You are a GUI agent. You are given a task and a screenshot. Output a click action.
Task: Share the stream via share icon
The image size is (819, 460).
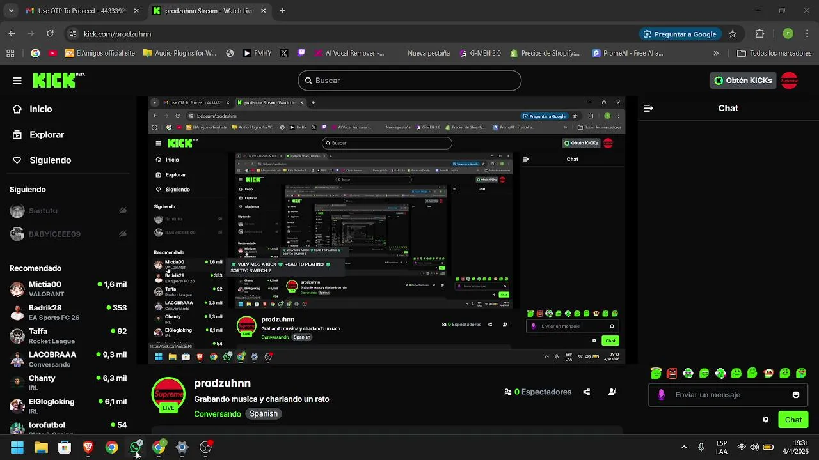click(587, 392)
